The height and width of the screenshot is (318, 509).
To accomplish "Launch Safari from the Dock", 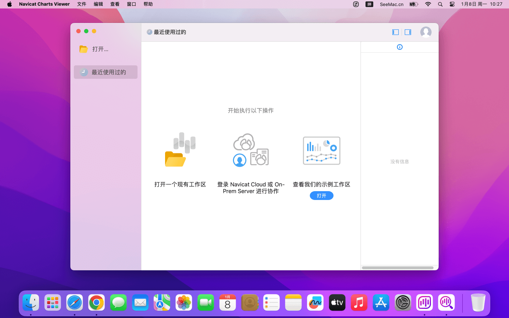I will 75,303.
